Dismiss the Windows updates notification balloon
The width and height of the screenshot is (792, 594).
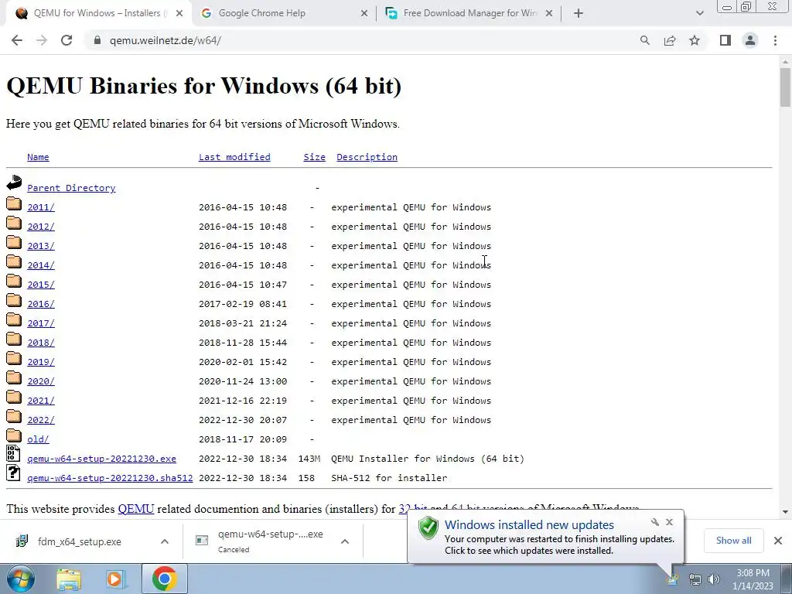(x=669, y=522)
